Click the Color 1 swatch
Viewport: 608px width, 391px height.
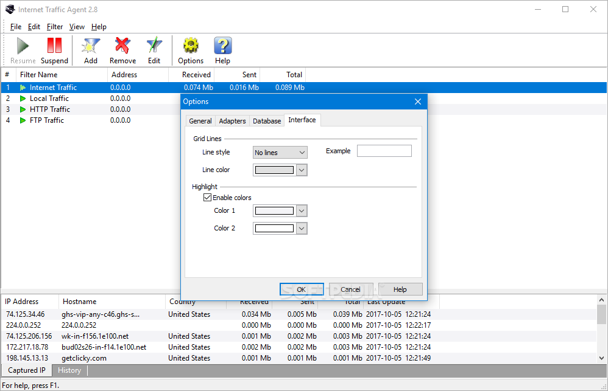[x=275, y=210]
